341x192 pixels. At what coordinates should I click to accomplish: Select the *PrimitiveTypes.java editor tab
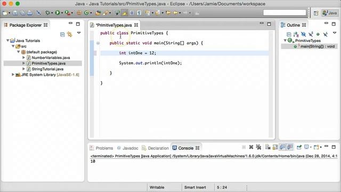114,25
